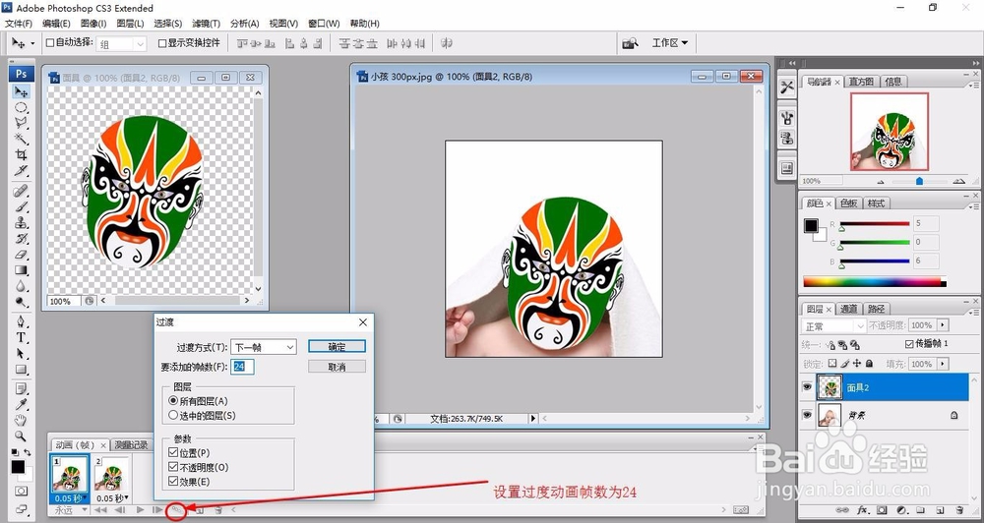Select the Horizontal Type tool
The height and width of the screenshot is (523, 984).
[21, 337]
